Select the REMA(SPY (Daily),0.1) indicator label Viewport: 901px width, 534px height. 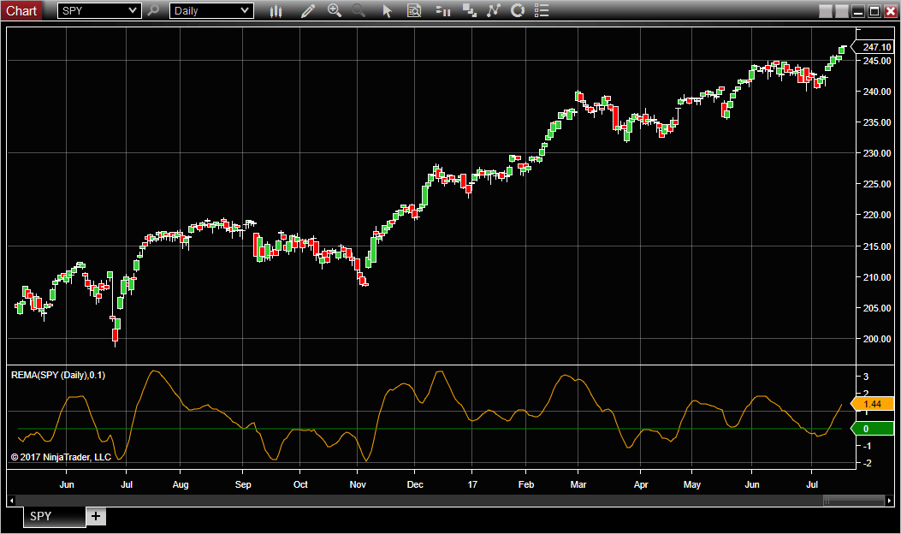[x=58, y=376]
